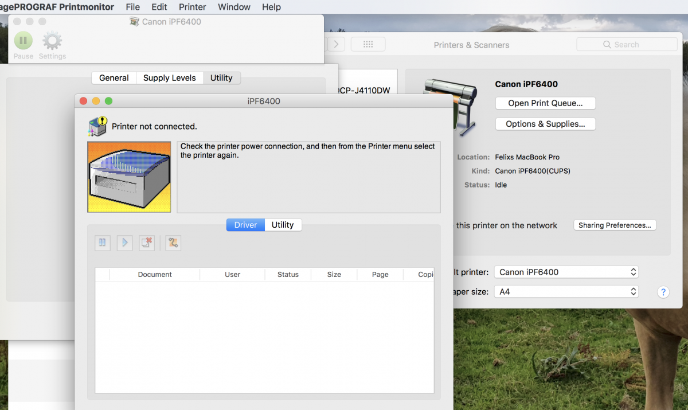The image size is (688, 410).
Task: Click the pause job icon in iPF6400 toolbar
Action: tap(102, 243)
